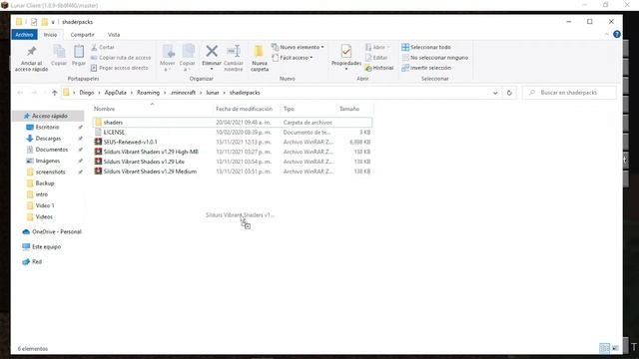
Task: Click the Cambiar nombre icon
Action: click(x=234, y=51)
